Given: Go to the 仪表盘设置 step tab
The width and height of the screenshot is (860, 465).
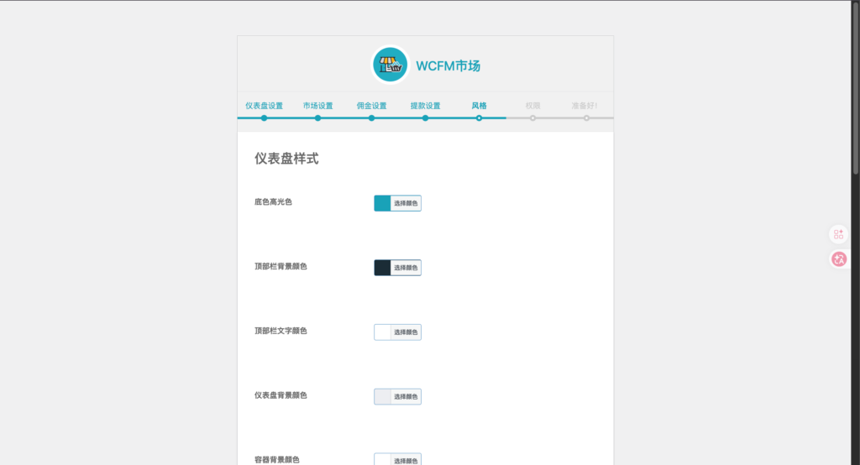Looking at the screenshot, I should (x=264, y=106).
